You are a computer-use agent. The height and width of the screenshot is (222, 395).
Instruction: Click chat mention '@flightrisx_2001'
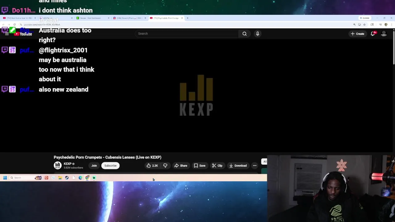(63, 50)
